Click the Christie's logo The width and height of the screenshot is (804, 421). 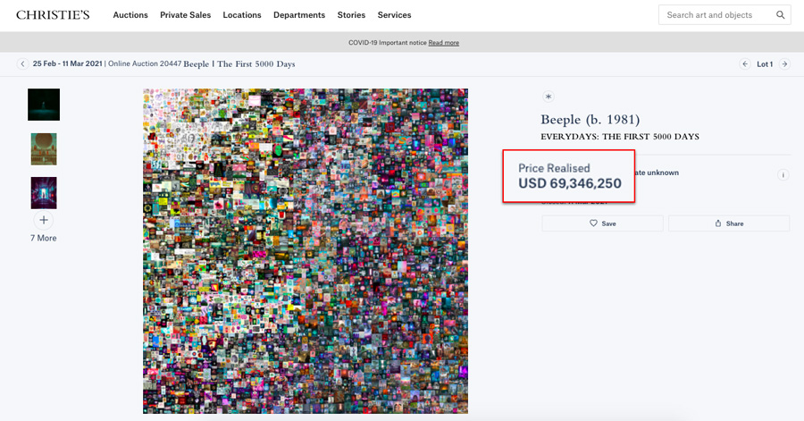pyautogui.click(x=53, y=15)
